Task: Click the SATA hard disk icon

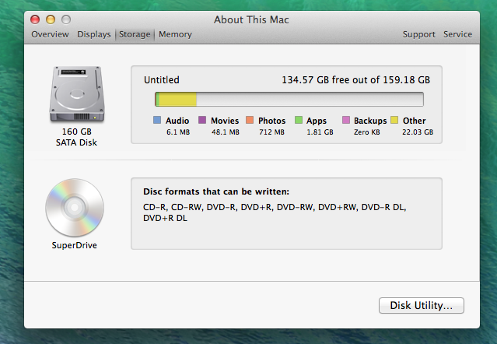Action: (x=75, y=95)
